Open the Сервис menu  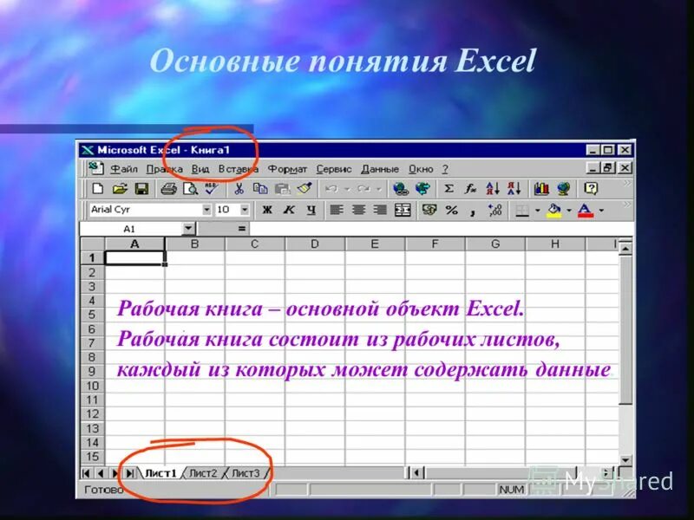coord(334,169)
